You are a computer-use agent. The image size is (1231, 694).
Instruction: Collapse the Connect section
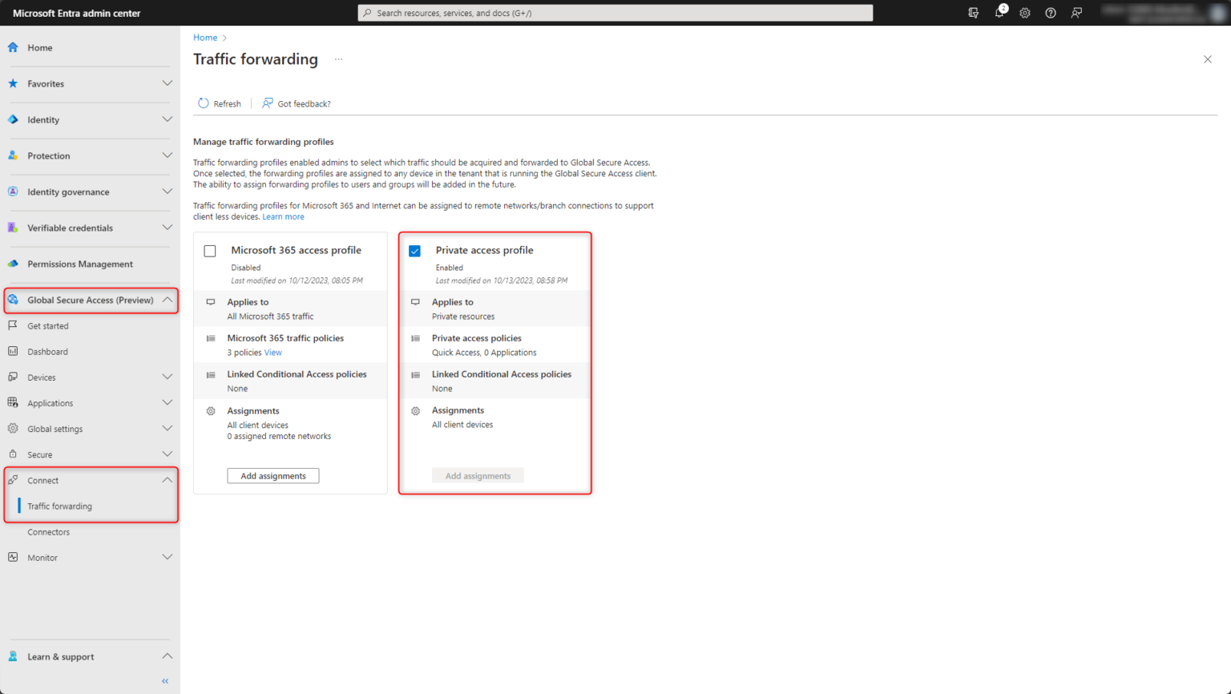coord(167,480)
